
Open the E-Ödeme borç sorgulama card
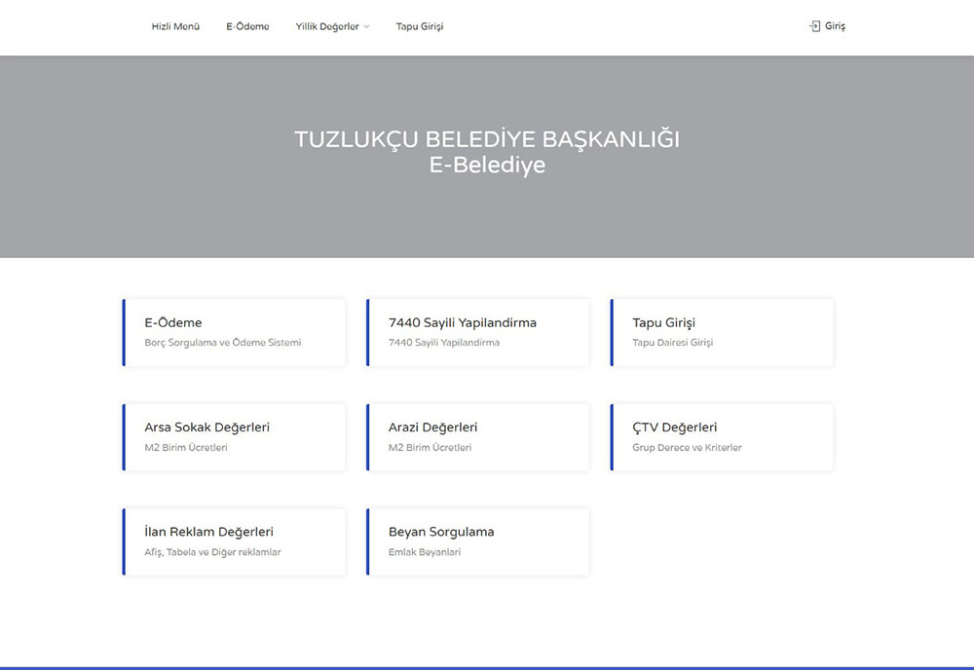pyautogui.click(x=234, y=332)
